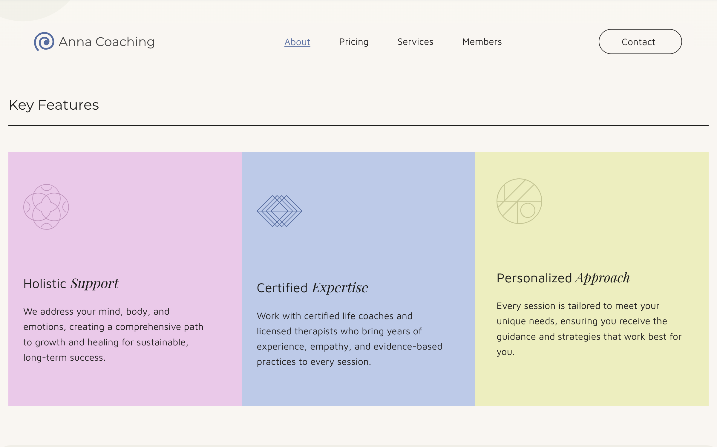This screenshot has width=717, height=447.
Task: Open the Services navigation link
Action: [x=415, y=42]
